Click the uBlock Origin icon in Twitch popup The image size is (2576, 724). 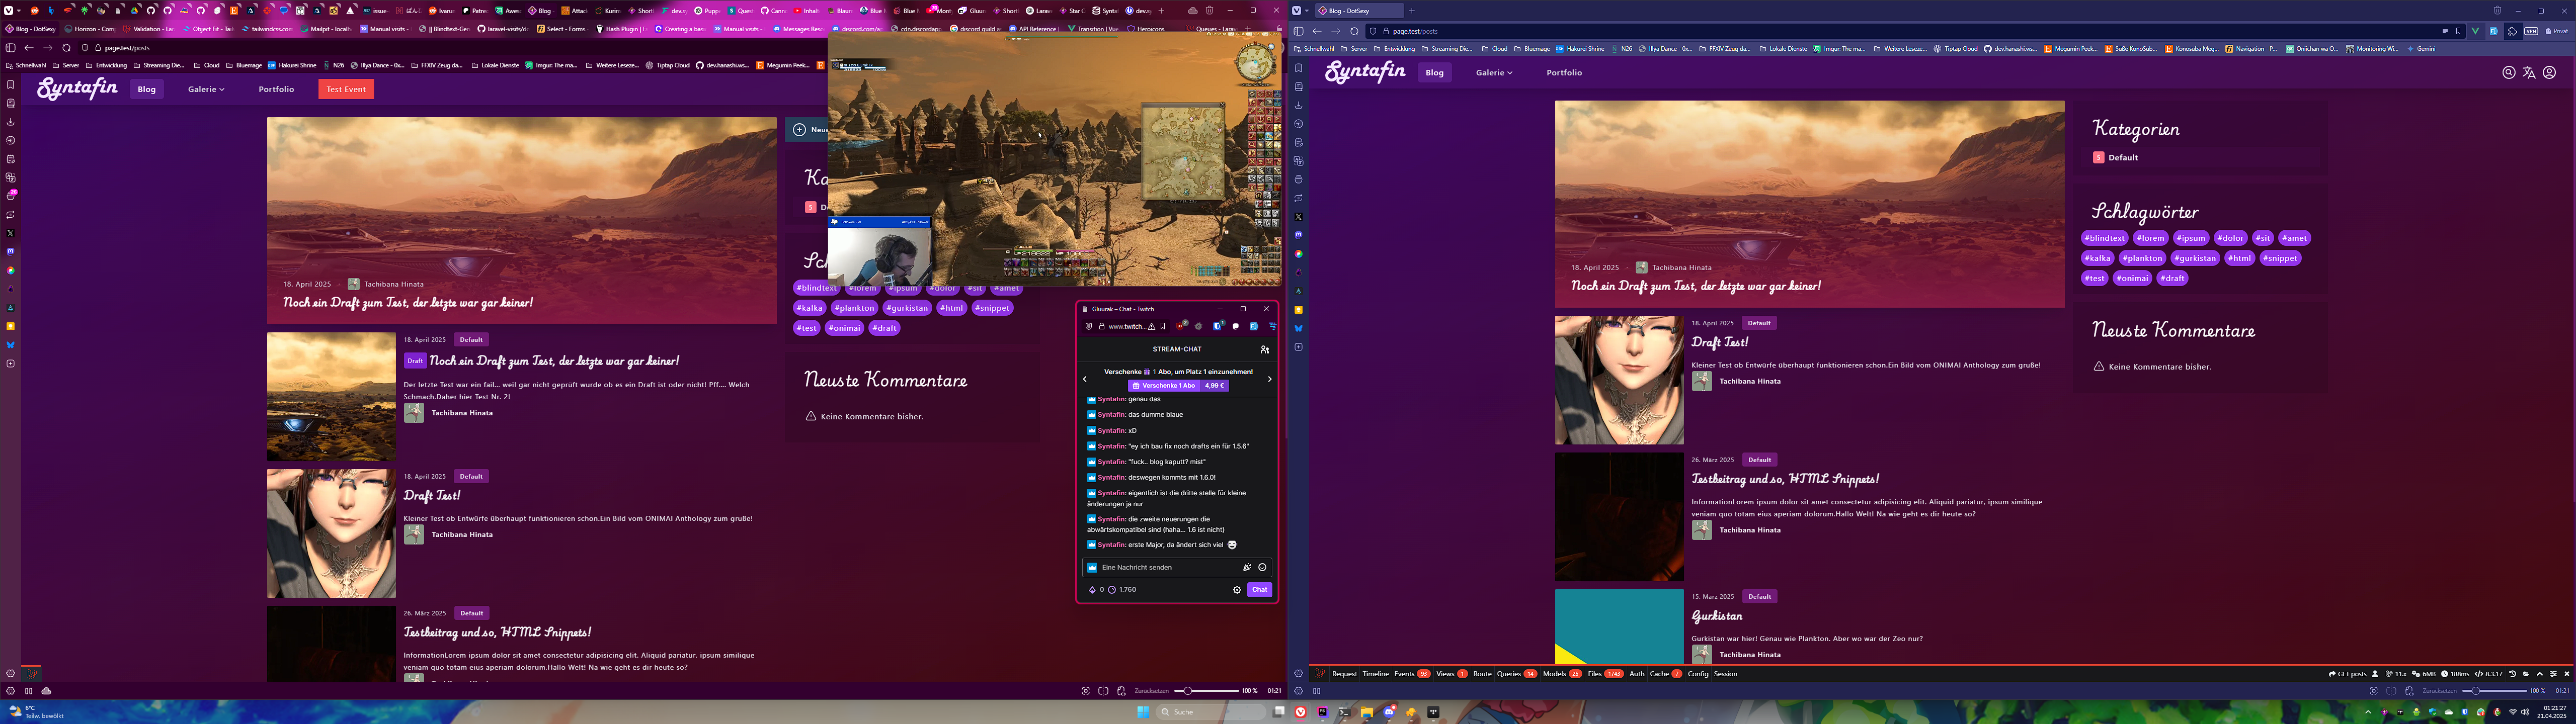(1180, 326)
